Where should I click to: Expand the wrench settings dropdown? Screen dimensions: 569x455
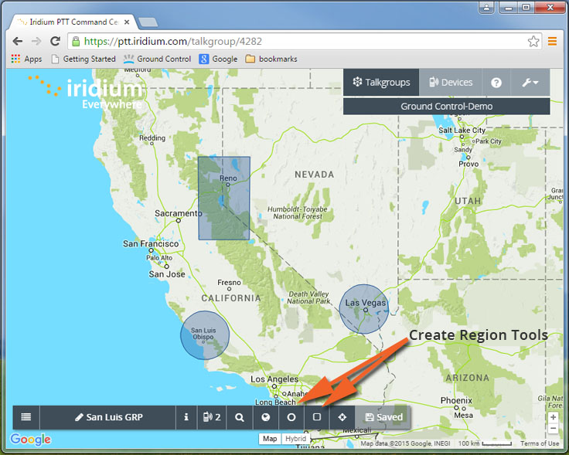(530, 83)
